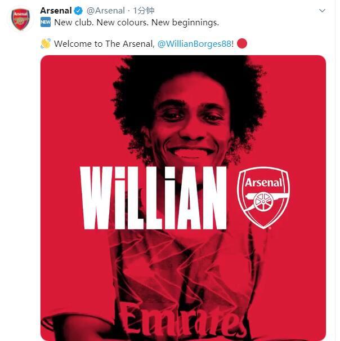Click the dot separator before the timestamp
340x341 pixels.
[x=129, y=11]
